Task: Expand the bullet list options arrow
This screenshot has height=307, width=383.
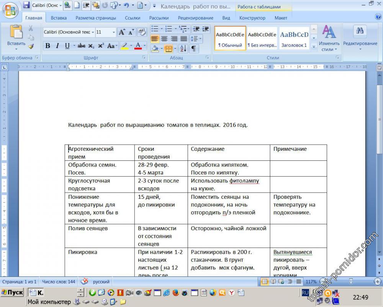Action: click(x=162, y=29)
